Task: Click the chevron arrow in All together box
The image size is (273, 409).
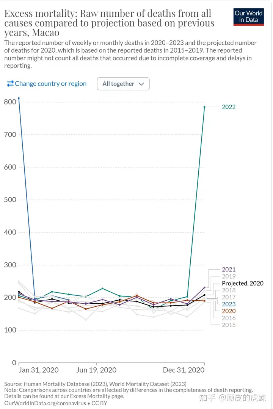Action: coord(141,84)
